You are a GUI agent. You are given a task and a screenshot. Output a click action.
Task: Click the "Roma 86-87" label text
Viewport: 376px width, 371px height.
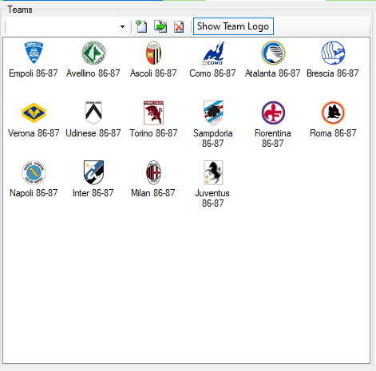tap(333, 133)
